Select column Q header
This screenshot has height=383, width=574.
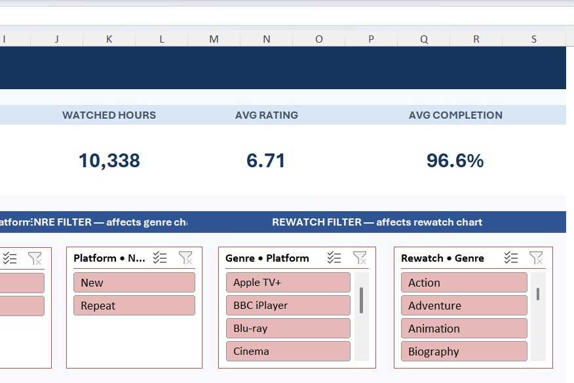424,39
